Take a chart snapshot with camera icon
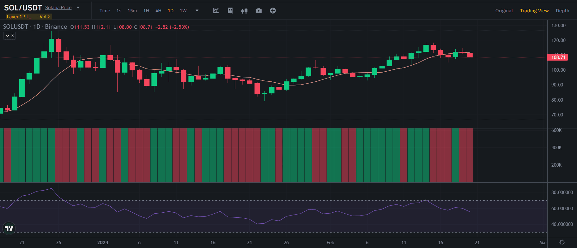The width and height of the screenshot is (577, 248). click(258, 11)
